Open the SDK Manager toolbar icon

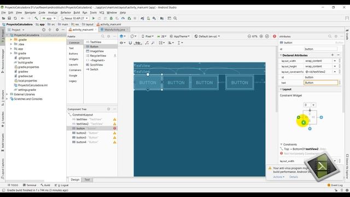(154, 18)
